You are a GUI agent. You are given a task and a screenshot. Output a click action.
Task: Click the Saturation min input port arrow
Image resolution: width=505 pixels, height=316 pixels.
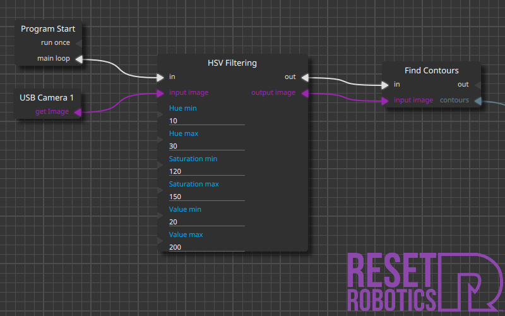160,165
